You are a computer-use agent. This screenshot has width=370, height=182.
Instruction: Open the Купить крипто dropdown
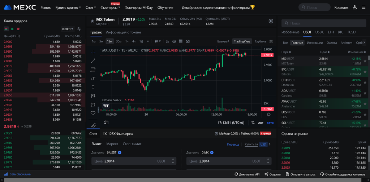(68, 8)
